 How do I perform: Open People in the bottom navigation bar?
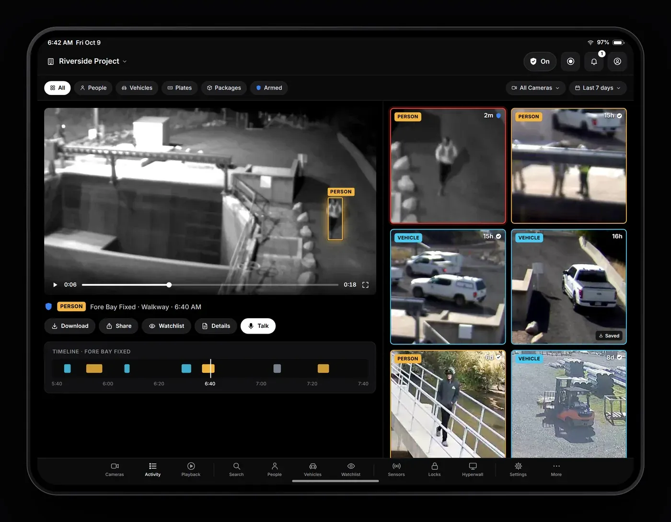pos(275,469)
